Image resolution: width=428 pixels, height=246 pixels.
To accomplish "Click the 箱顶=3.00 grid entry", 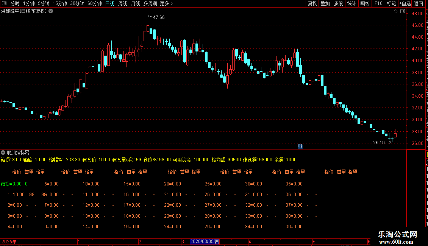I will [11, 184].
